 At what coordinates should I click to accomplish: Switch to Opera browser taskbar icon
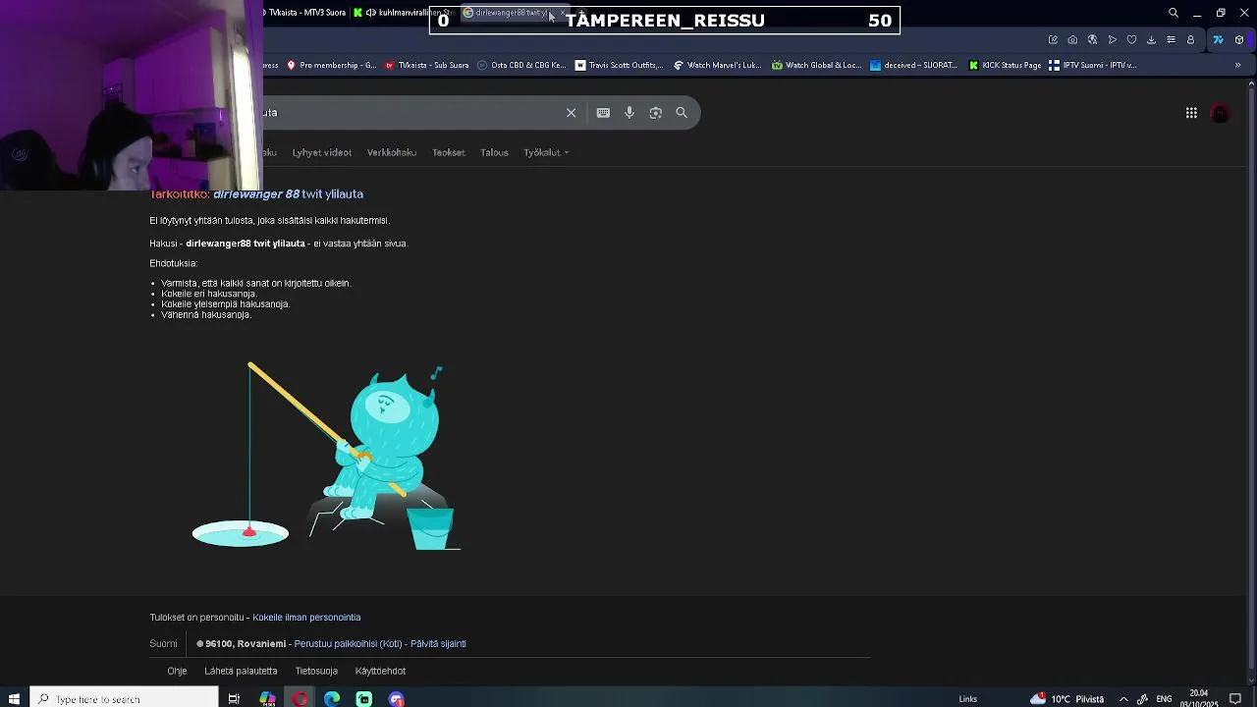click(300, 699)
